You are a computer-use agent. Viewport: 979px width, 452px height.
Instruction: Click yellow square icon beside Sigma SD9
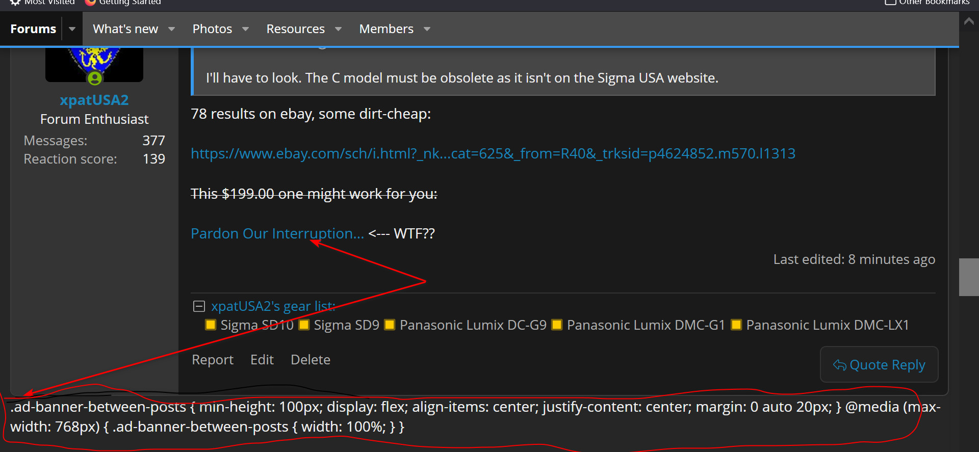point(304,325)
